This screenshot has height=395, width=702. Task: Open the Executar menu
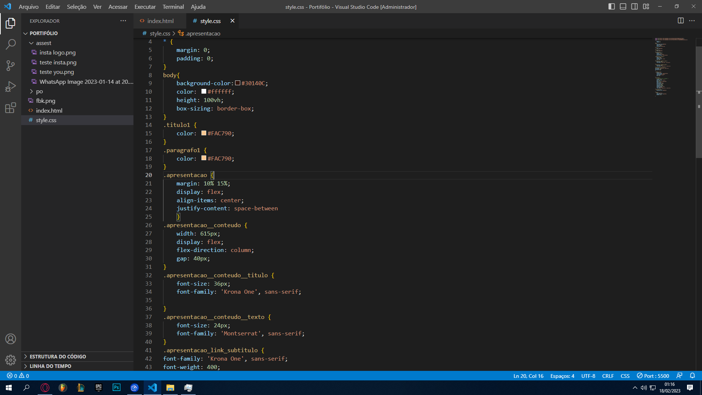(145, 7)
